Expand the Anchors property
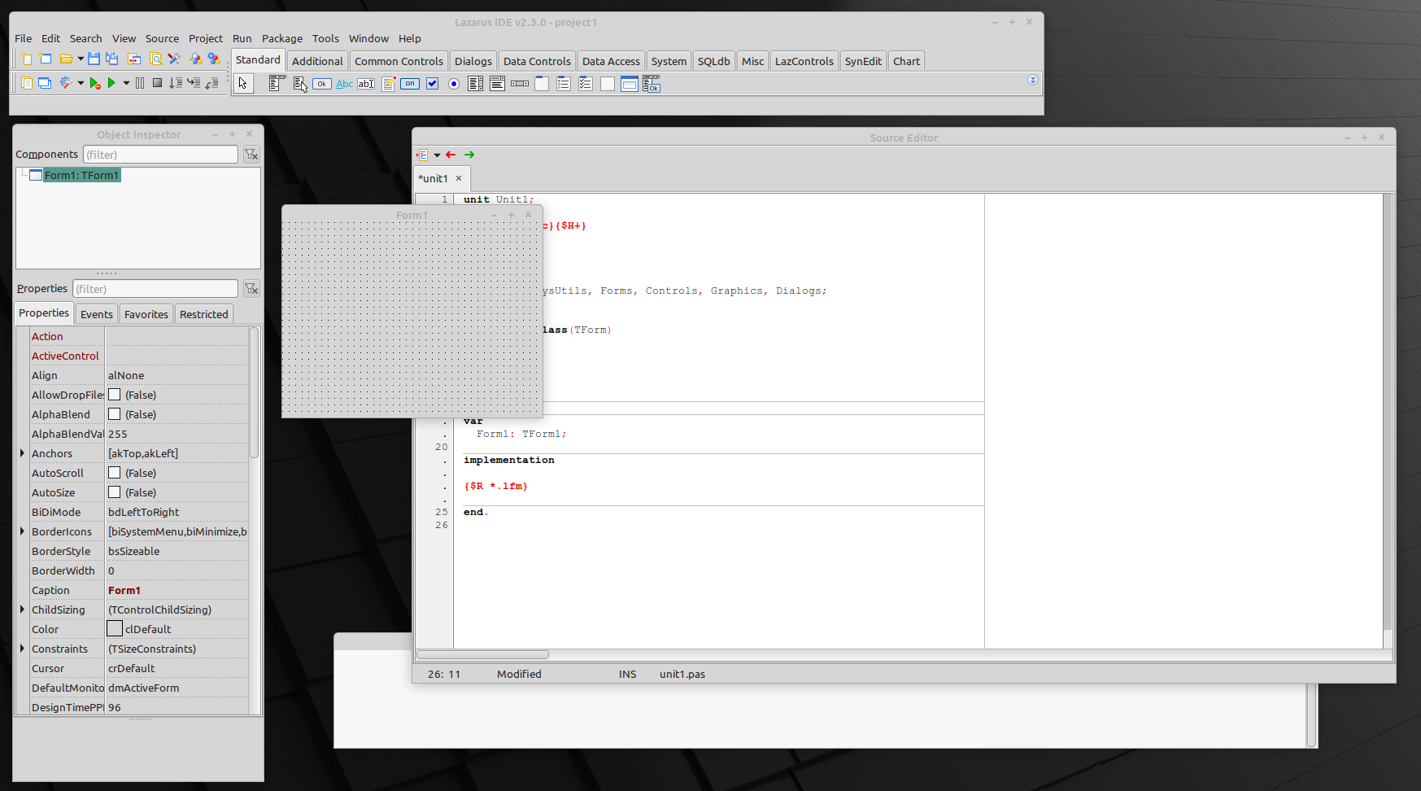 point(22,453)
